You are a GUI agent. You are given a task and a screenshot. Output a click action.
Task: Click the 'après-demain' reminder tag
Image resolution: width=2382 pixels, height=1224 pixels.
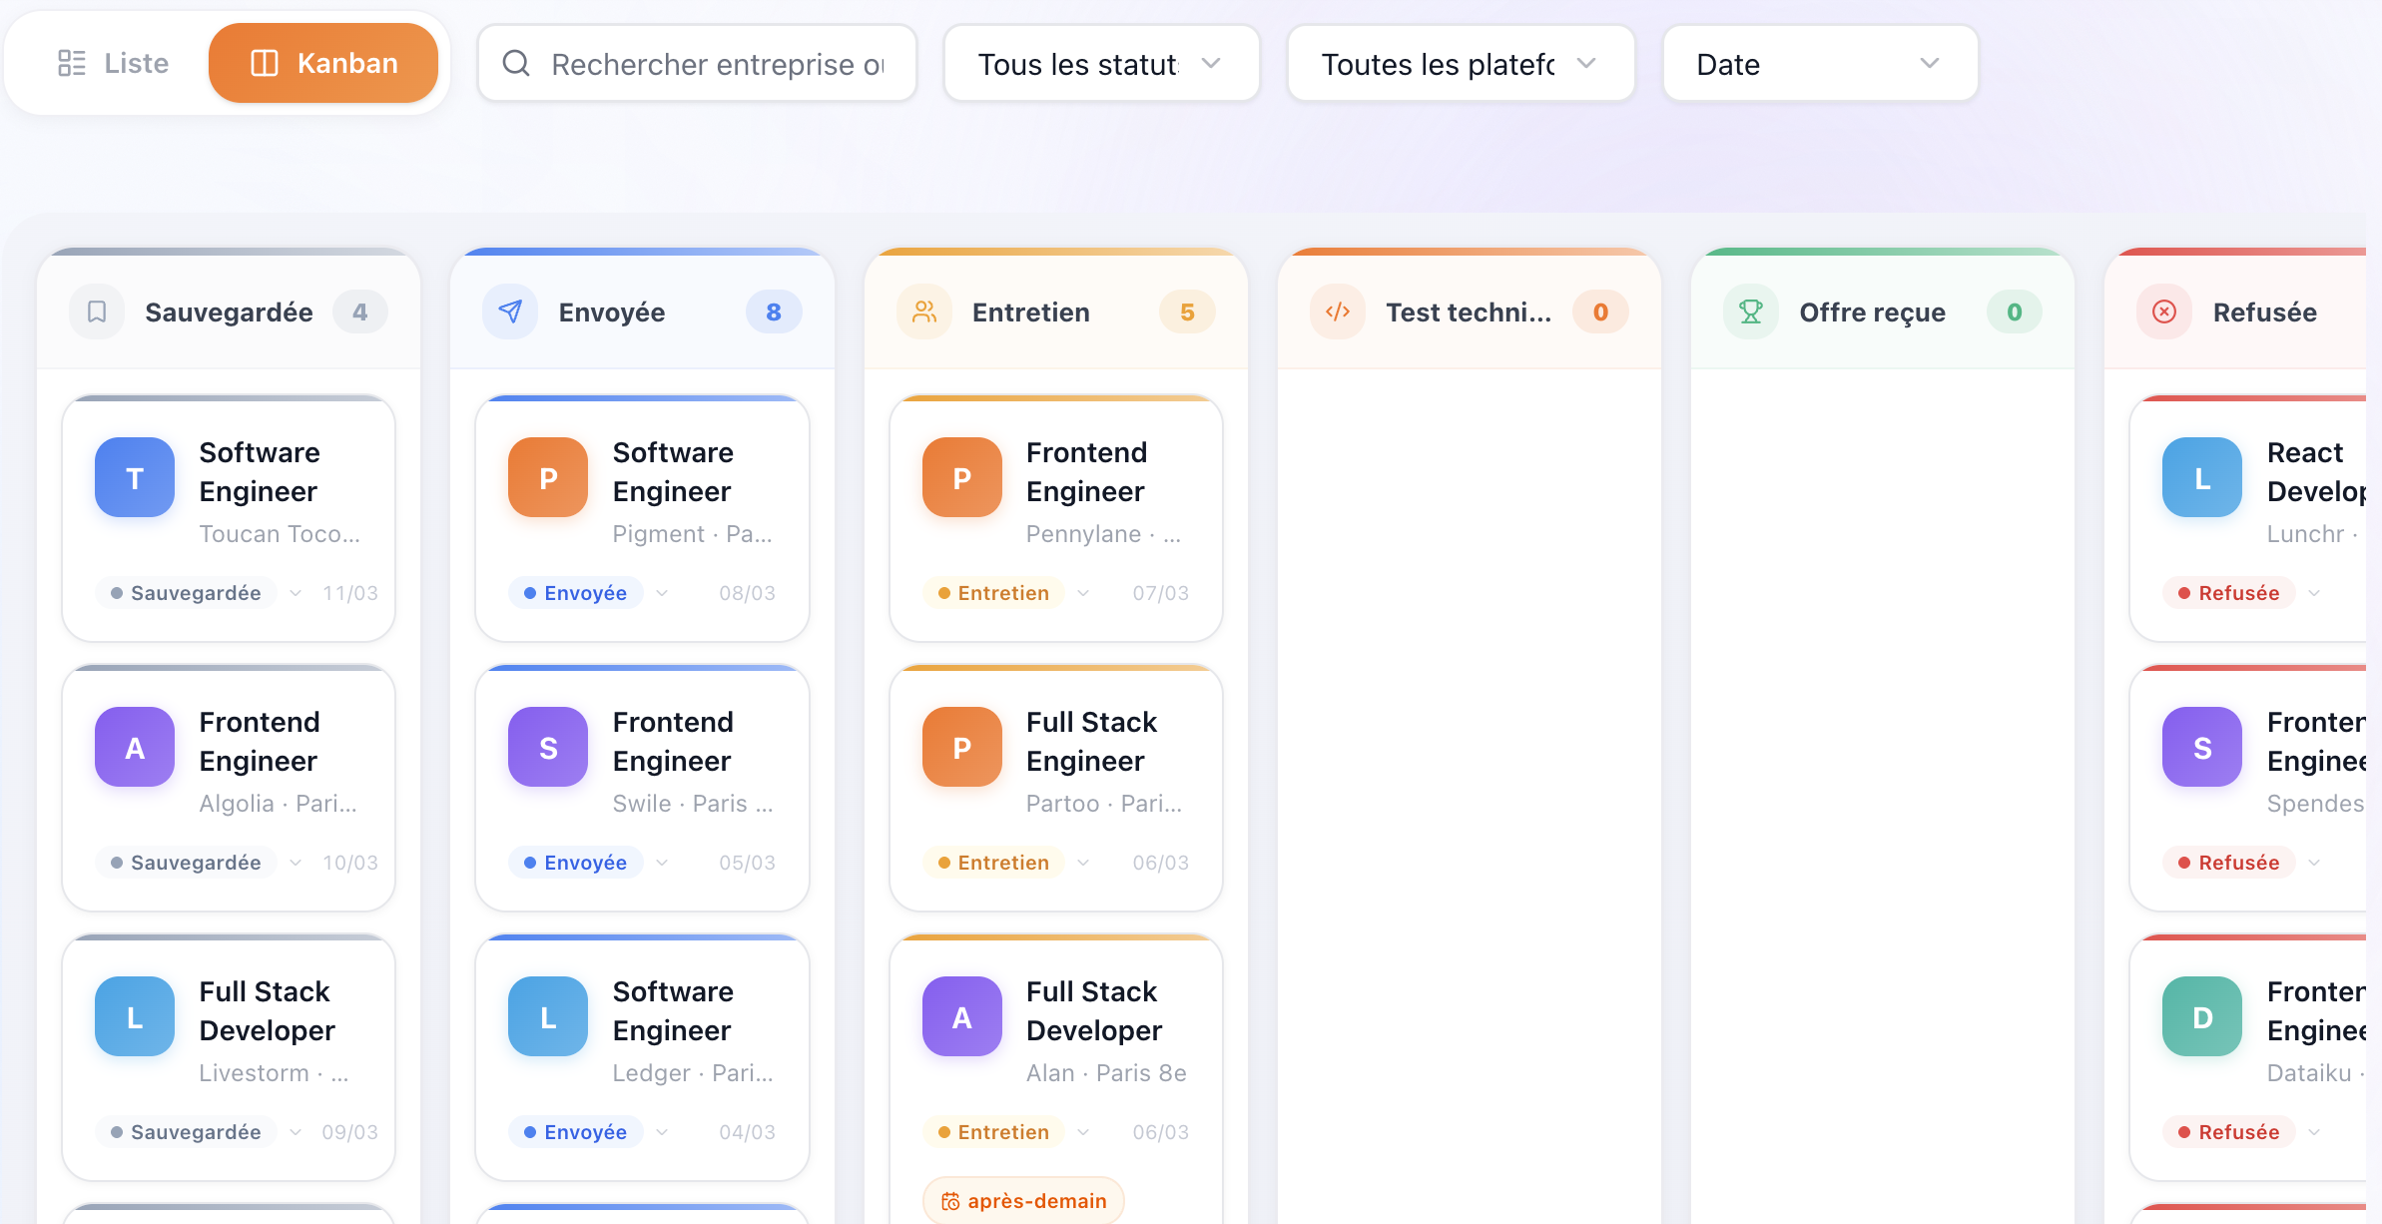point(1023,1201)
